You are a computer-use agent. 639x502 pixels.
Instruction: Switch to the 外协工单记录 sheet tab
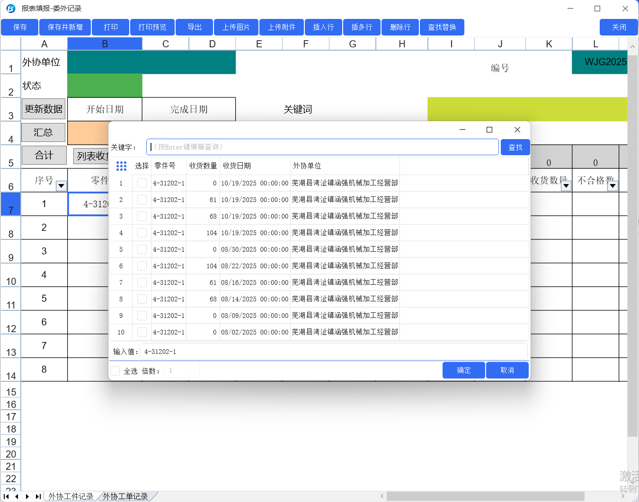coord(125,496)
